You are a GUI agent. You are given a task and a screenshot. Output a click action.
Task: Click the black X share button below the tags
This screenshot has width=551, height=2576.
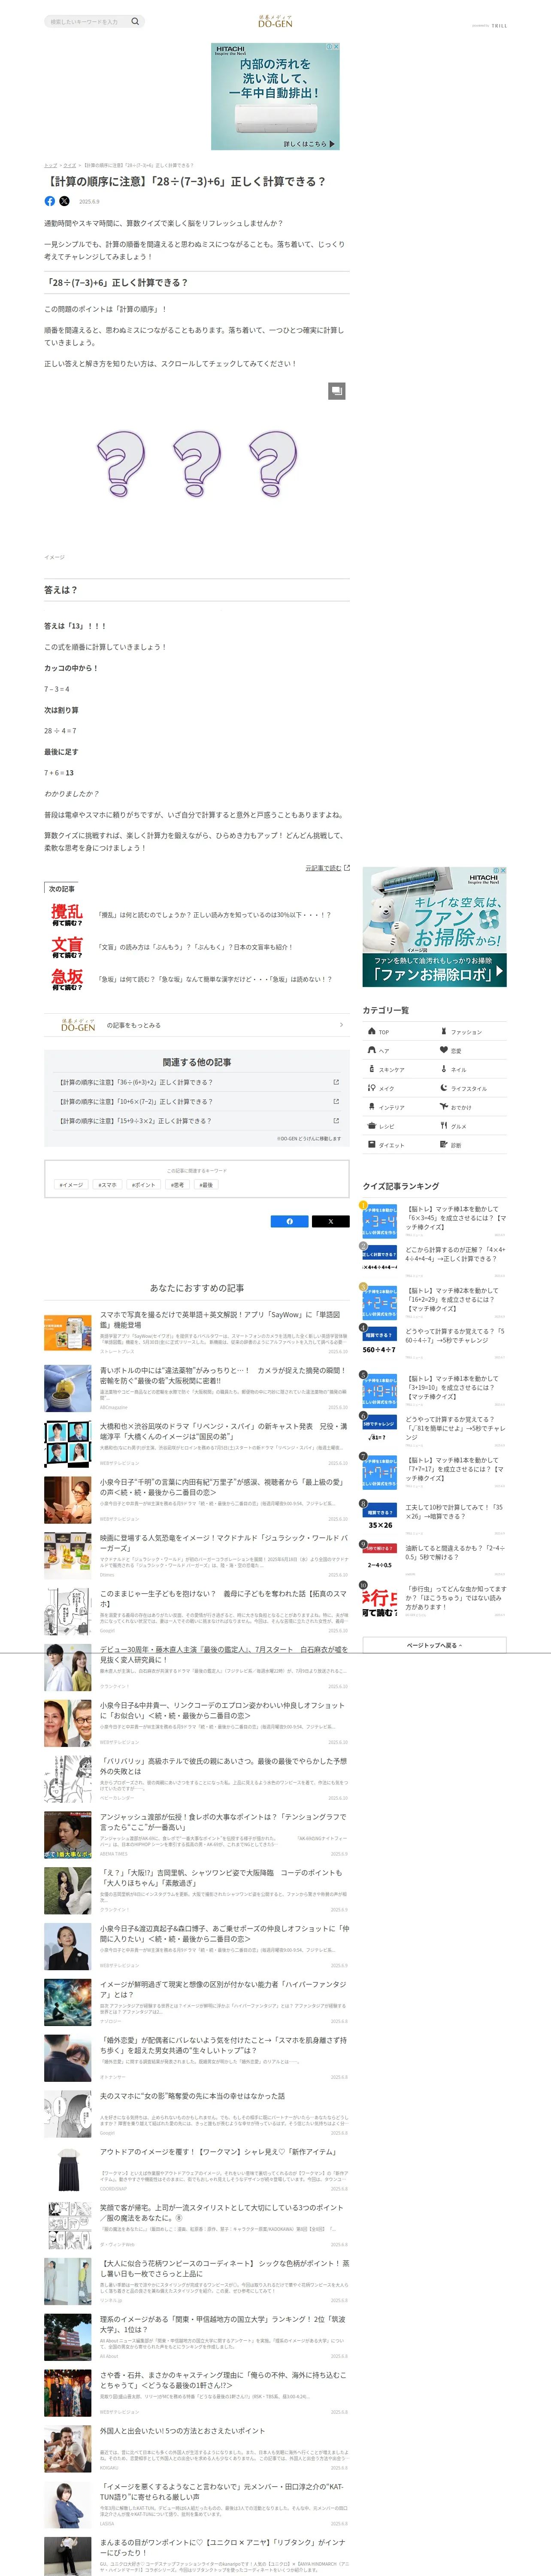click(x=331, y=1221)
